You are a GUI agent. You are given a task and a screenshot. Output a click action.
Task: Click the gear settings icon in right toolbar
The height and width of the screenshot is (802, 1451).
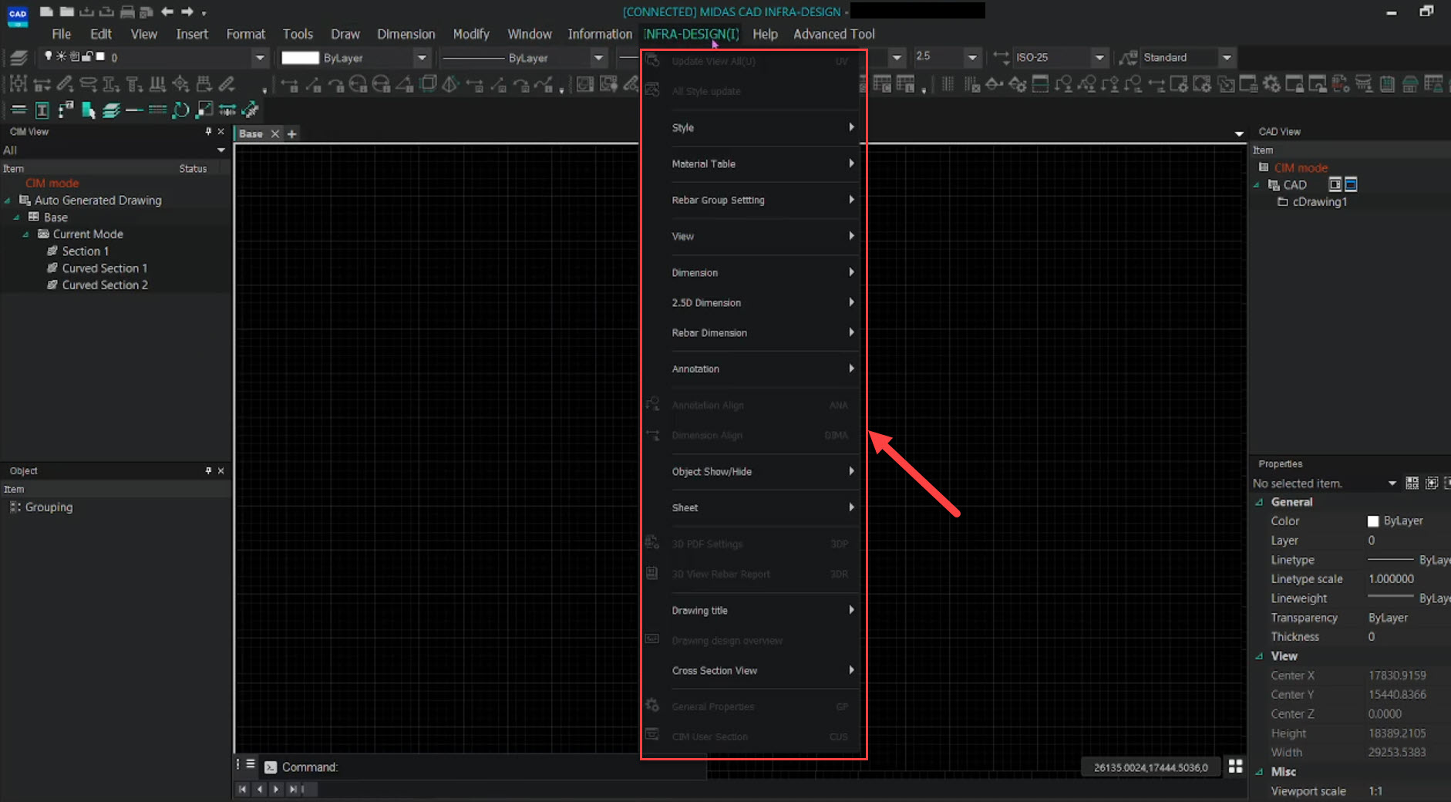(x=1271, y=84)
